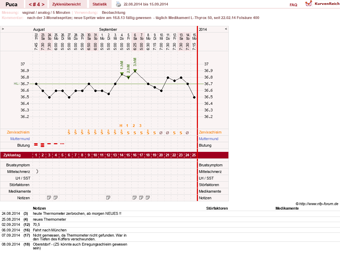Click the orange 3 marker under the chart
The width and height of the screenshot is (340, 266).
point(140,126)
